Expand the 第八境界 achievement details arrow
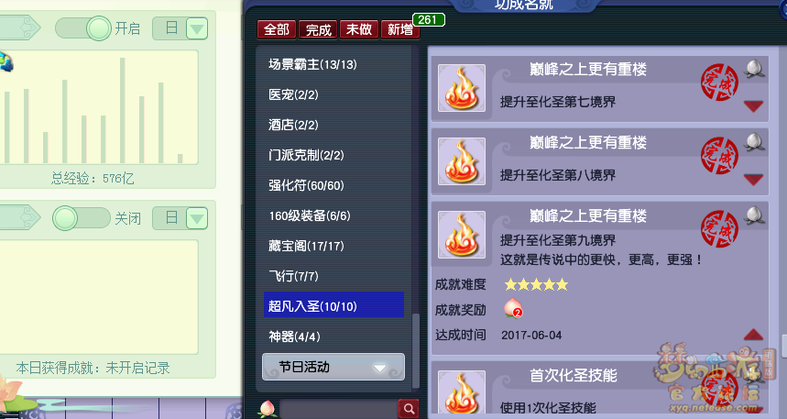 click(x=753, y=180)
